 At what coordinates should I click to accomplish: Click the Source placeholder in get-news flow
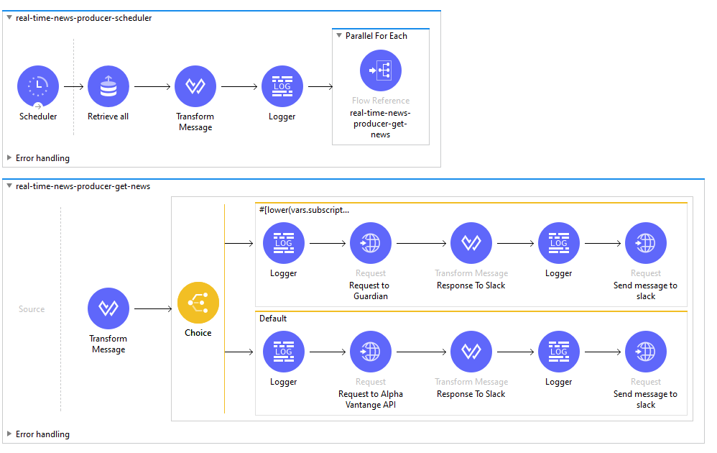pos(32,308)
